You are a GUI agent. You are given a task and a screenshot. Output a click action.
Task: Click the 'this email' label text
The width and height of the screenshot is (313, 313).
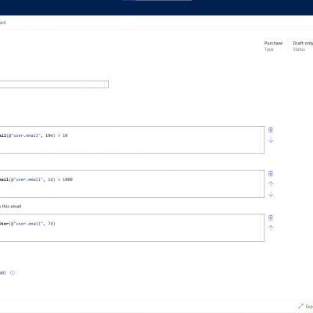pos(12,207)
